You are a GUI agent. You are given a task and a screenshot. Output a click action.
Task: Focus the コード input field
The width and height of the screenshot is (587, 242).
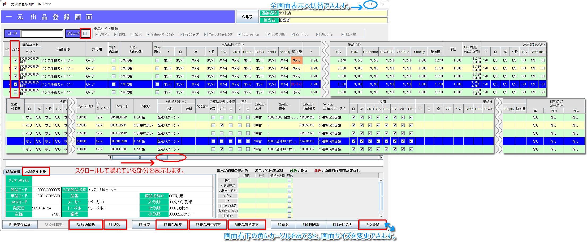[42, 34]
